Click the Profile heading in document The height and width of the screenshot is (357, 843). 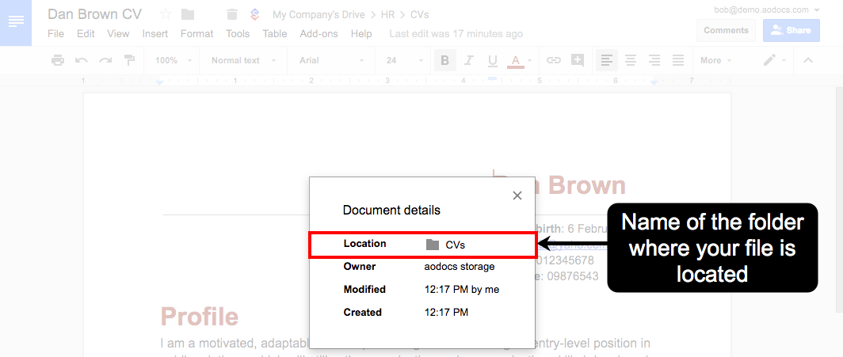coord(200,317)
